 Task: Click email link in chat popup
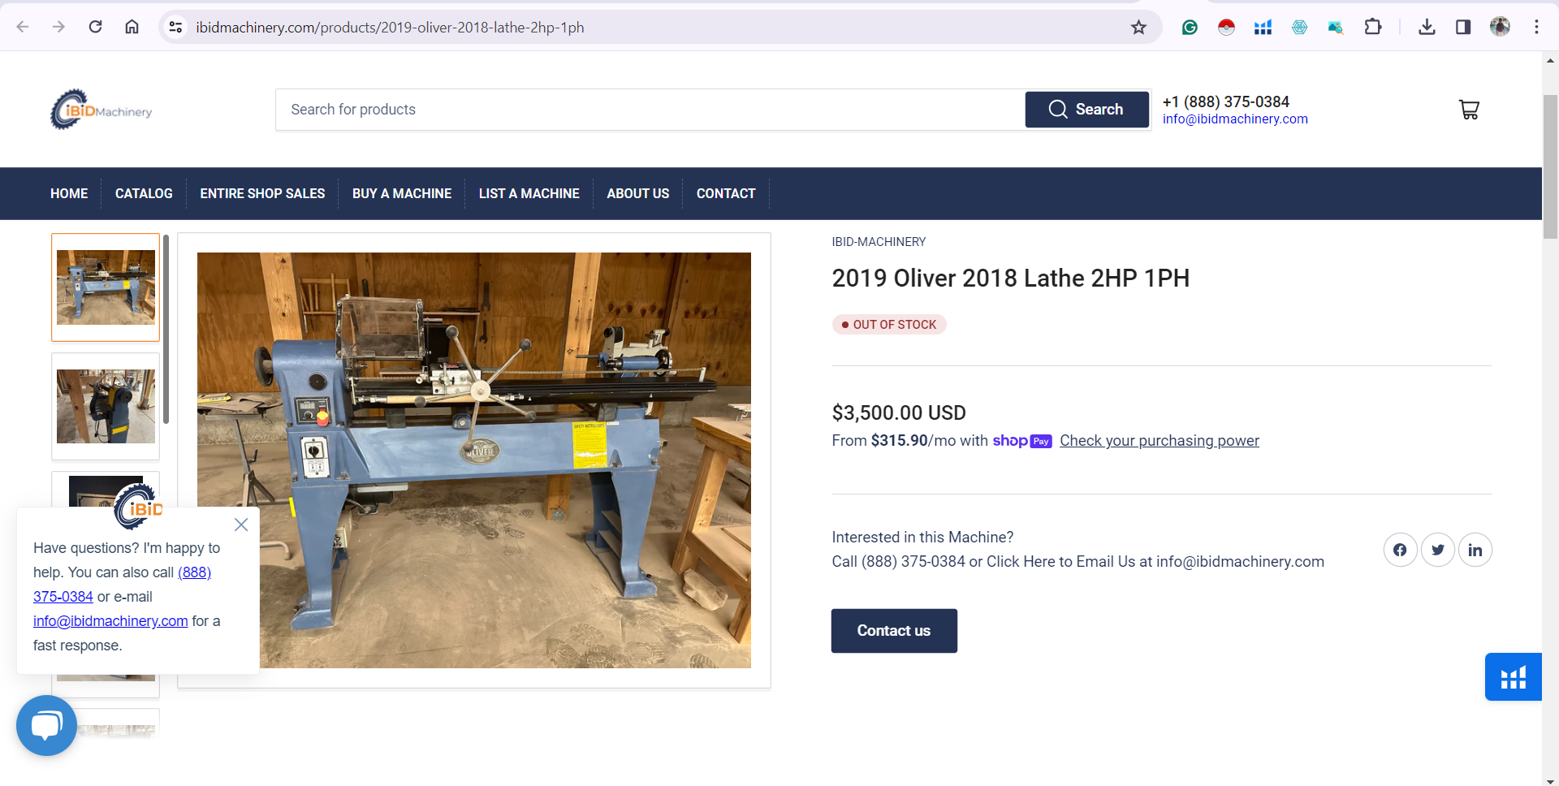110,621
